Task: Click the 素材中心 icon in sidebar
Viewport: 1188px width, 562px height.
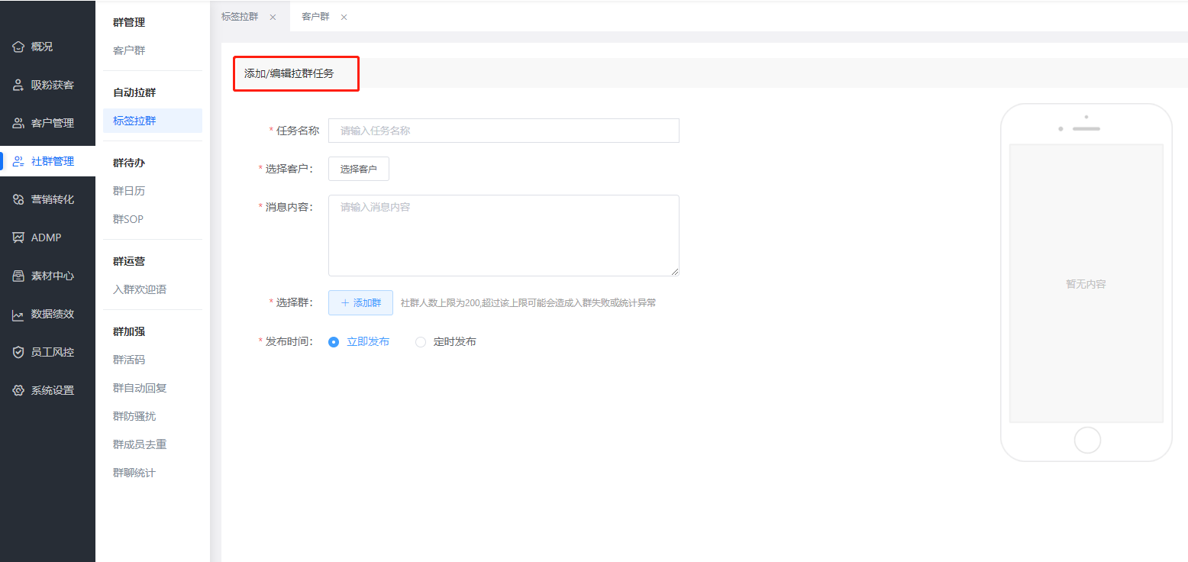Action: coord(18,276)
